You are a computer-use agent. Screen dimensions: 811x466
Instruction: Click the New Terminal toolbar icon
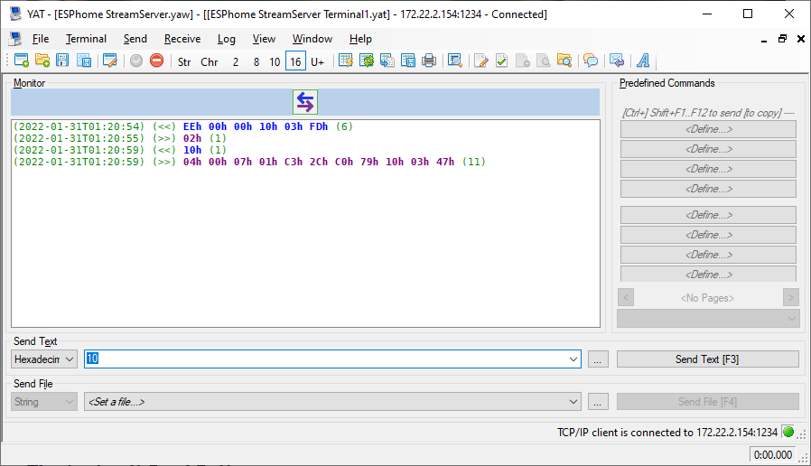tap(22, 61)
